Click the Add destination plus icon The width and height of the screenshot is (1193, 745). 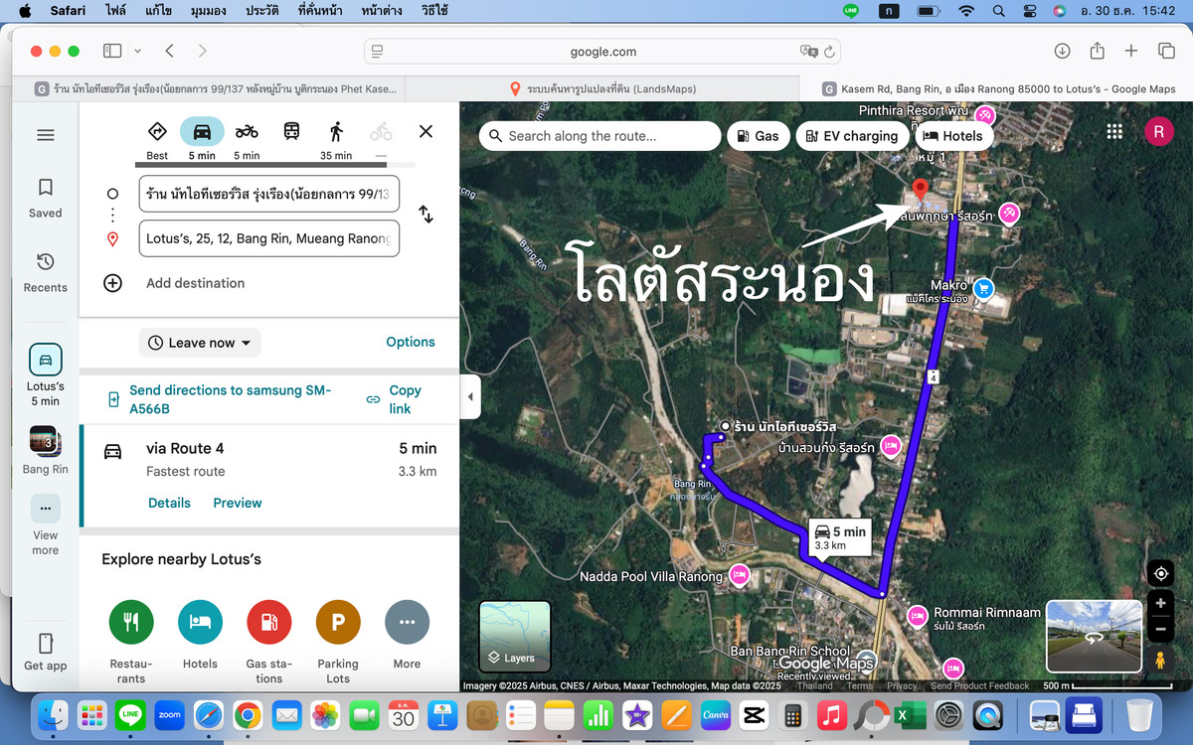(x=113, y=283)
